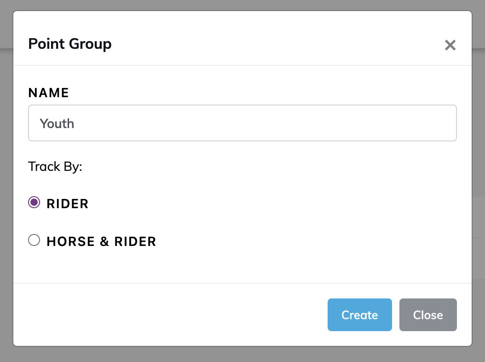This screenshot has width=485, height=362.
Task: Click the unselected HORSE & RIDER circle
Action: (x=34, y=239)
